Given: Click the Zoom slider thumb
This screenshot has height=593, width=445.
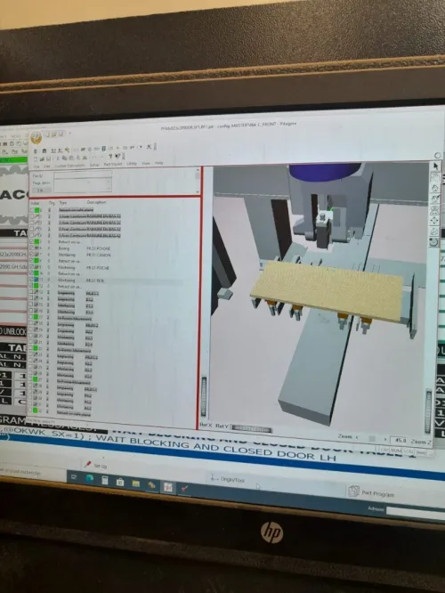Looking at the screenshot, I should (372, 438).
